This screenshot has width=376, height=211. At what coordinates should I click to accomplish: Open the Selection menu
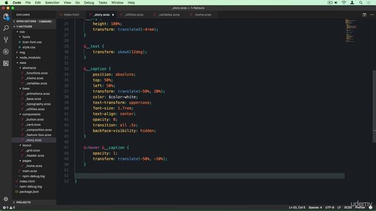click(x=52, y=2)
